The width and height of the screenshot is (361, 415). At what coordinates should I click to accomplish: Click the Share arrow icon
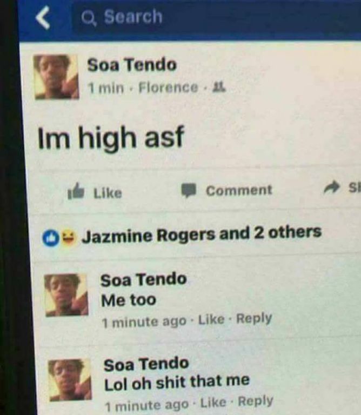(x=332, y=188)
